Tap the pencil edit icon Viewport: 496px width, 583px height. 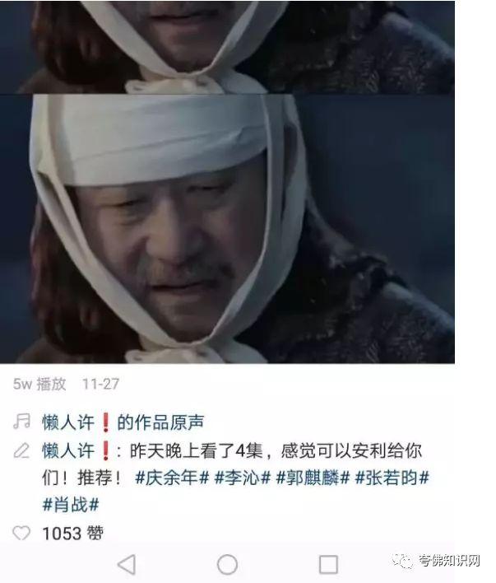(21, 450)
